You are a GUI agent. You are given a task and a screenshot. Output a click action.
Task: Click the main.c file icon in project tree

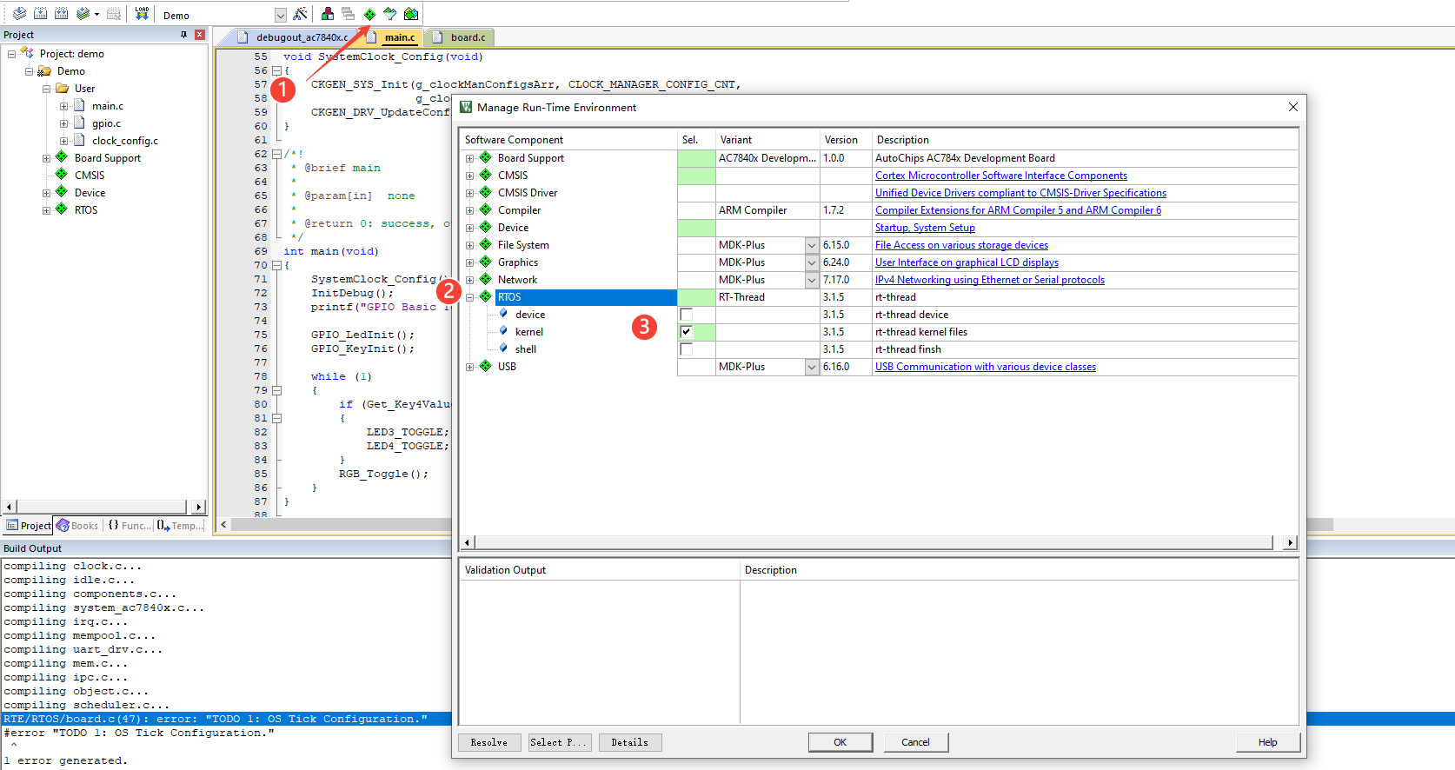79,106
